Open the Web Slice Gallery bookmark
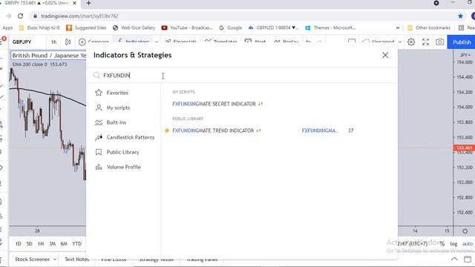This screenshot has height=267, width=475. [134, 28]
